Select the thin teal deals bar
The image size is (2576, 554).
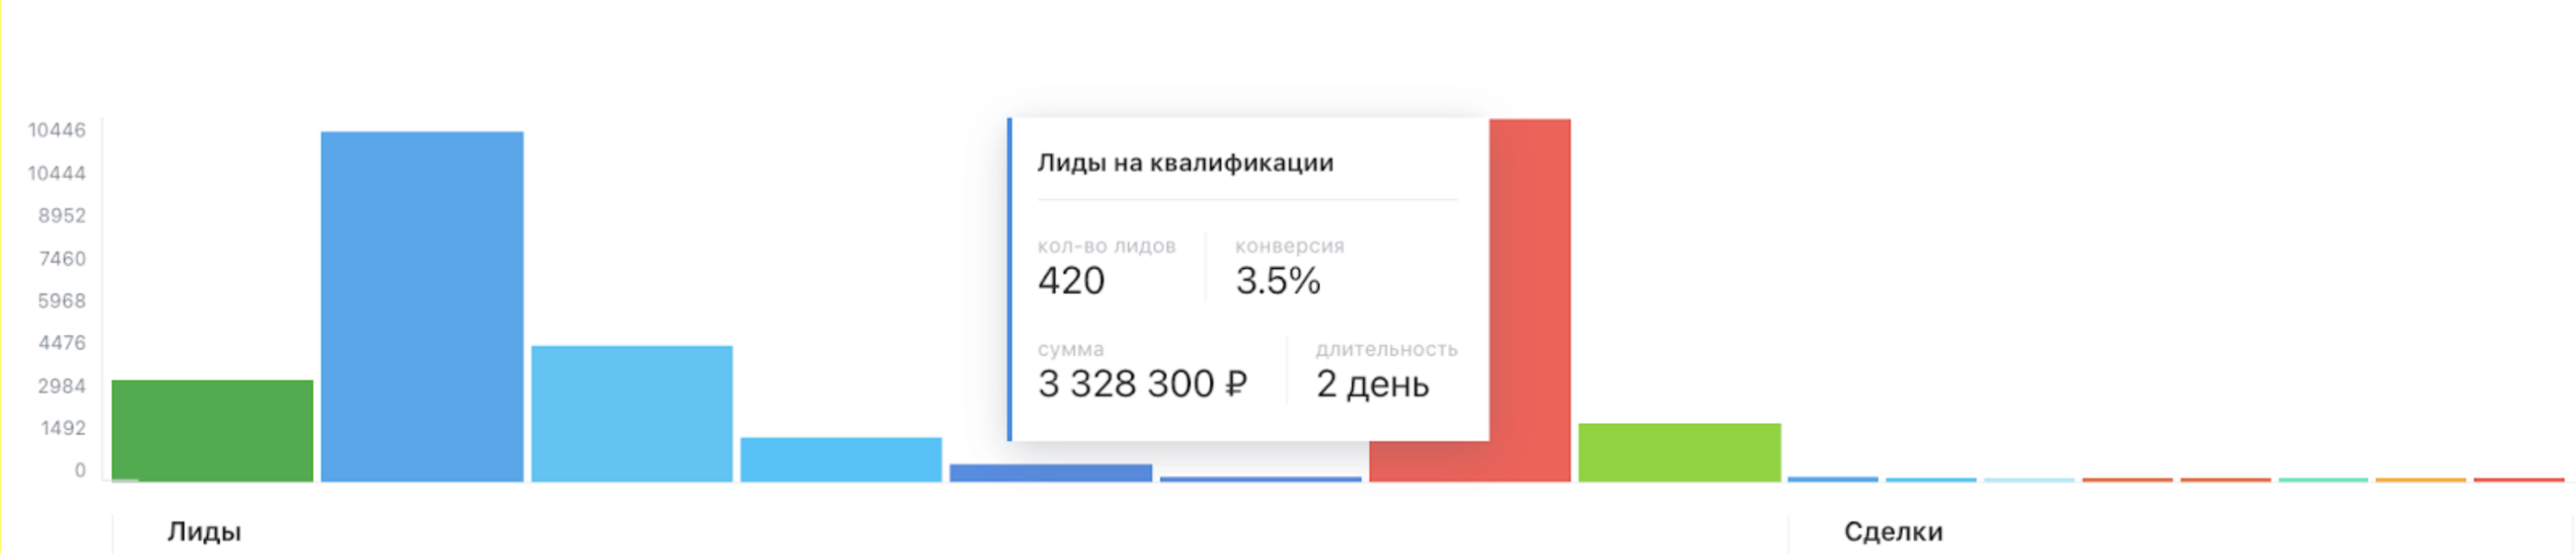tap(2323, 480)
